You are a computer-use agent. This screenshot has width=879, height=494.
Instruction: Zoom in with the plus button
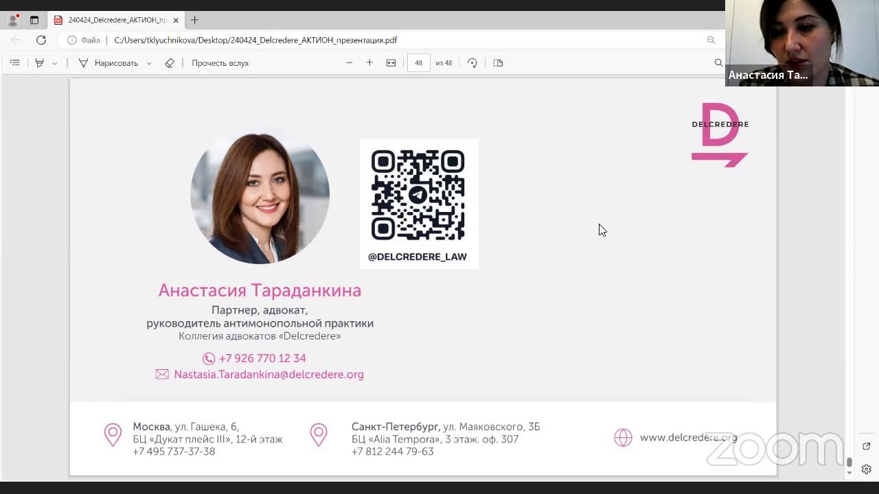[x=369, y=62]
